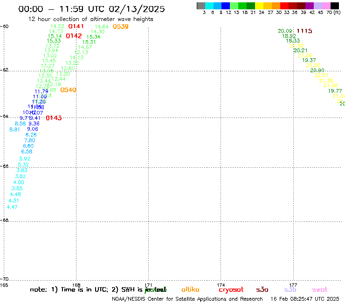Screen dimensions: 345x303
Task: Click the pink swatch in the color scale
Action: pyautogui.click(x=326, y=6)
